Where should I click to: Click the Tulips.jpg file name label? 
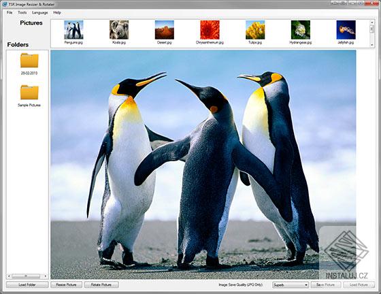click(x=255, y=42)
